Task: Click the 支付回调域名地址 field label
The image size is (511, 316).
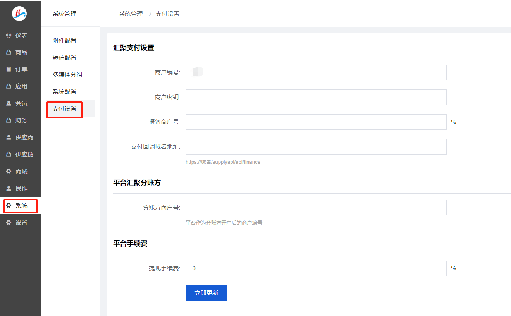Action: coord(156,147)
